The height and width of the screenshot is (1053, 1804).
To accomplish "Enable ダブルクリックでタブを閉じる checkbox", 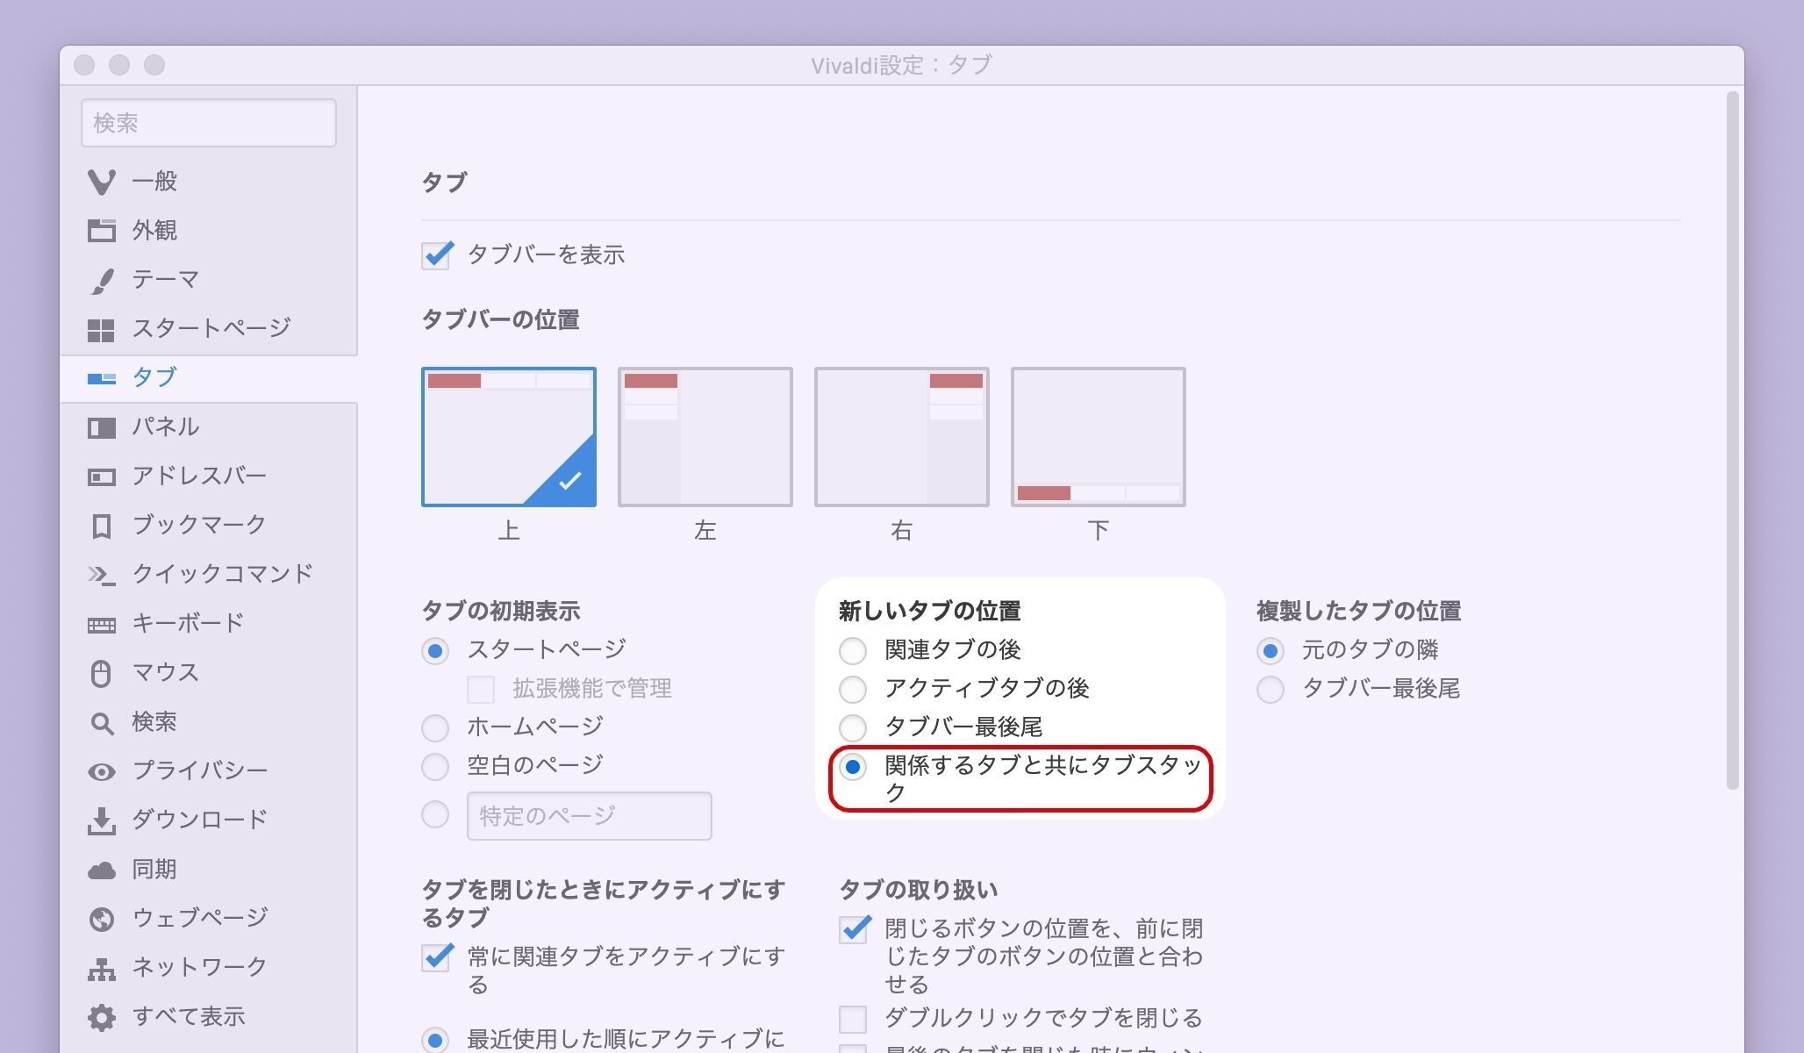I will tap(853, 1019).
